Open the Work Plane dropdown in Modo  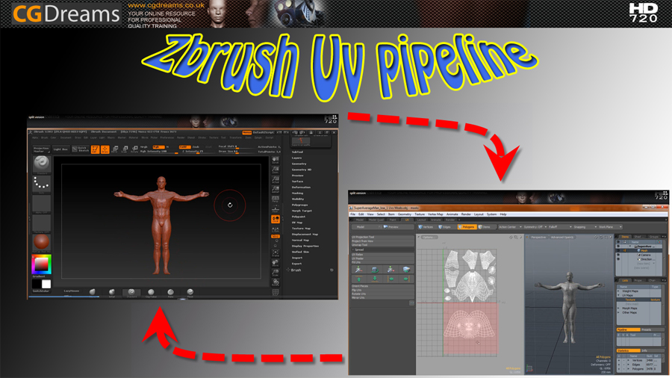(x=610, y=226)
